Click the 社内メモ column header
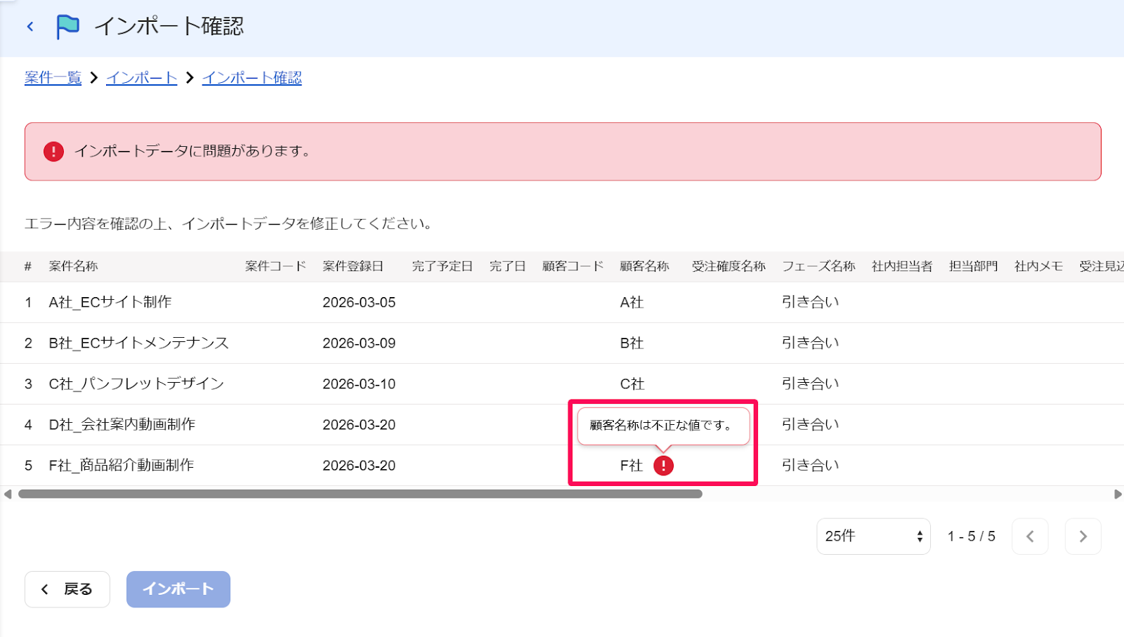Image resolution: width=1124 pixels, height=637 pixels. point(1039,266)
